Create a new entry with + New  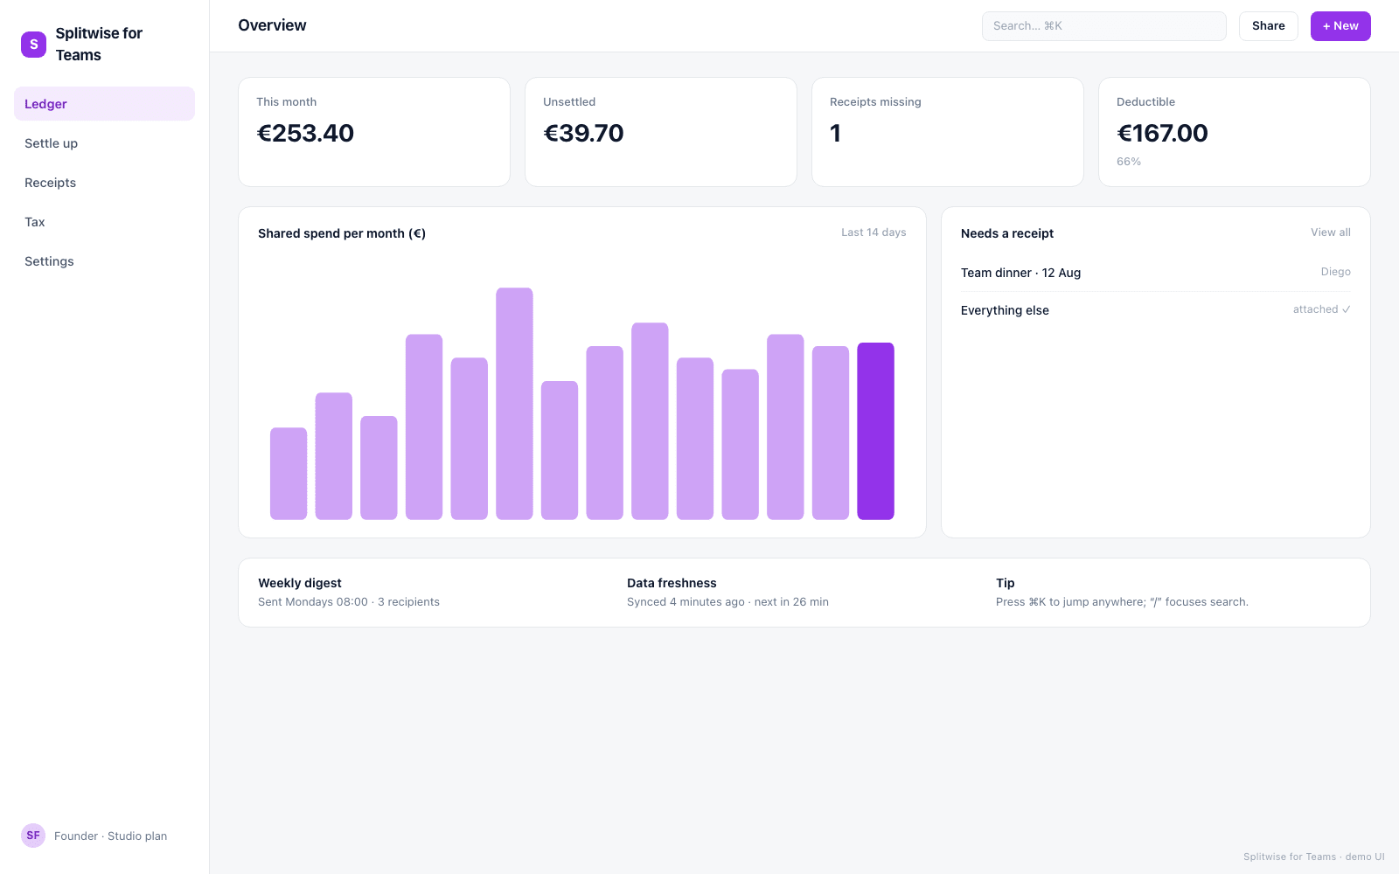point(1340,26)
